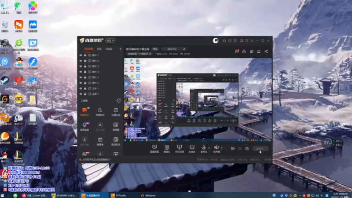Hide the 全屏 1 layer with its eye icon
This screenshot has height=198, width=352.
81,94
